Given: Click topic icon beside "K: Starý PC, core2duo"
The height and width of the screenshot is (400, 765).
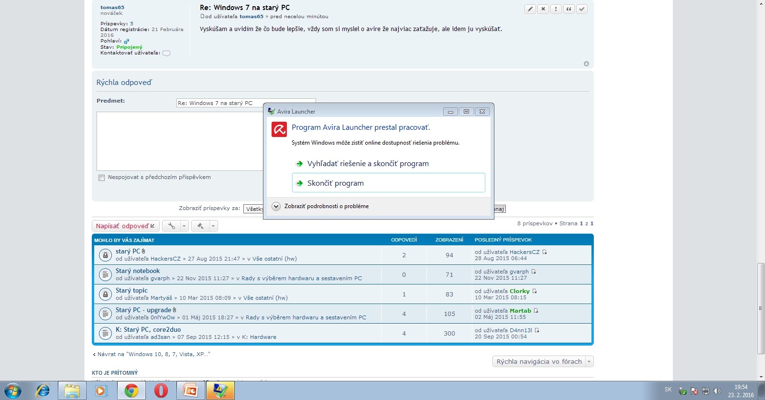Looking at the screenshot, I should [x=105, y=334].
